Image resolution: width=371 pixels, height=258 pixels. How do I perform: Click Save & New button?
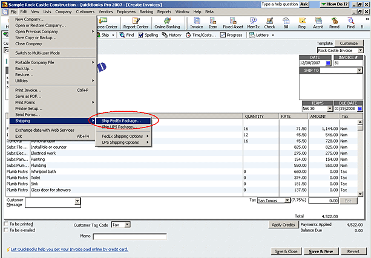321,251
